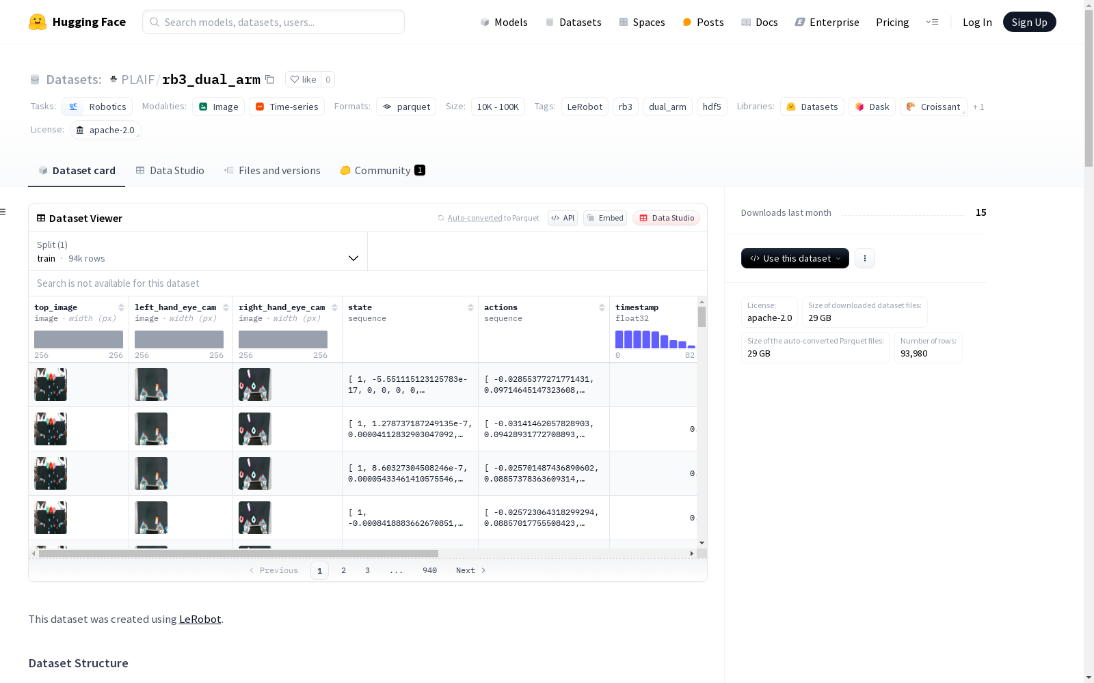Open the Embed viewer button
Screen dimensions: 1094x683
click(x=605, y=218)
